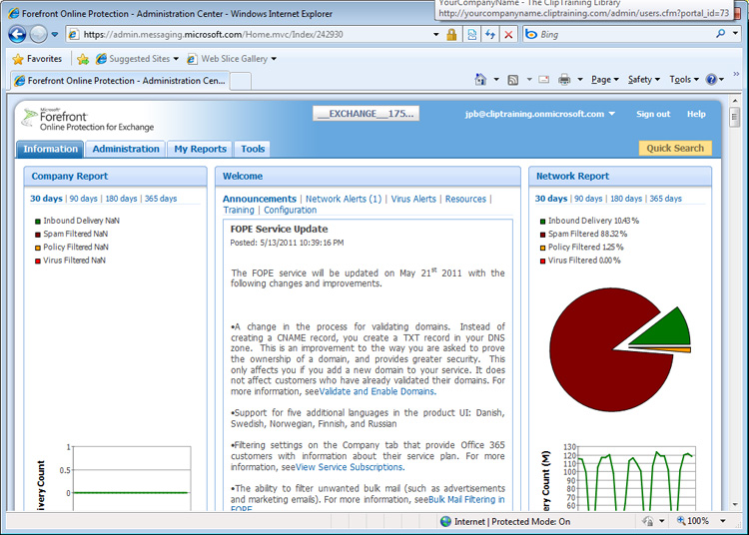Open Validate and Enable Domains link

pos(376,392)
